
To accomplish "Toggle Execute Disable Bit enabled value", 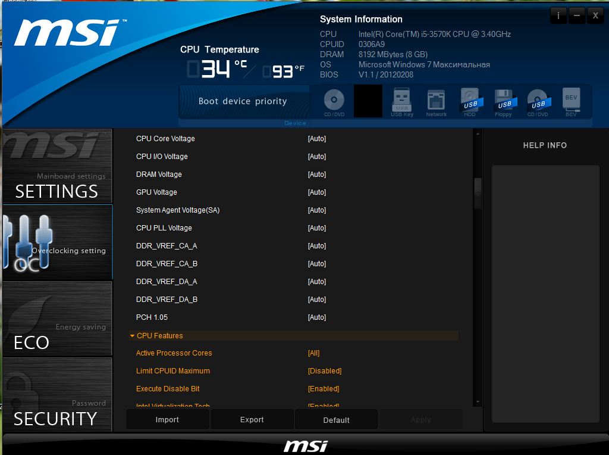I will (324, 389).
